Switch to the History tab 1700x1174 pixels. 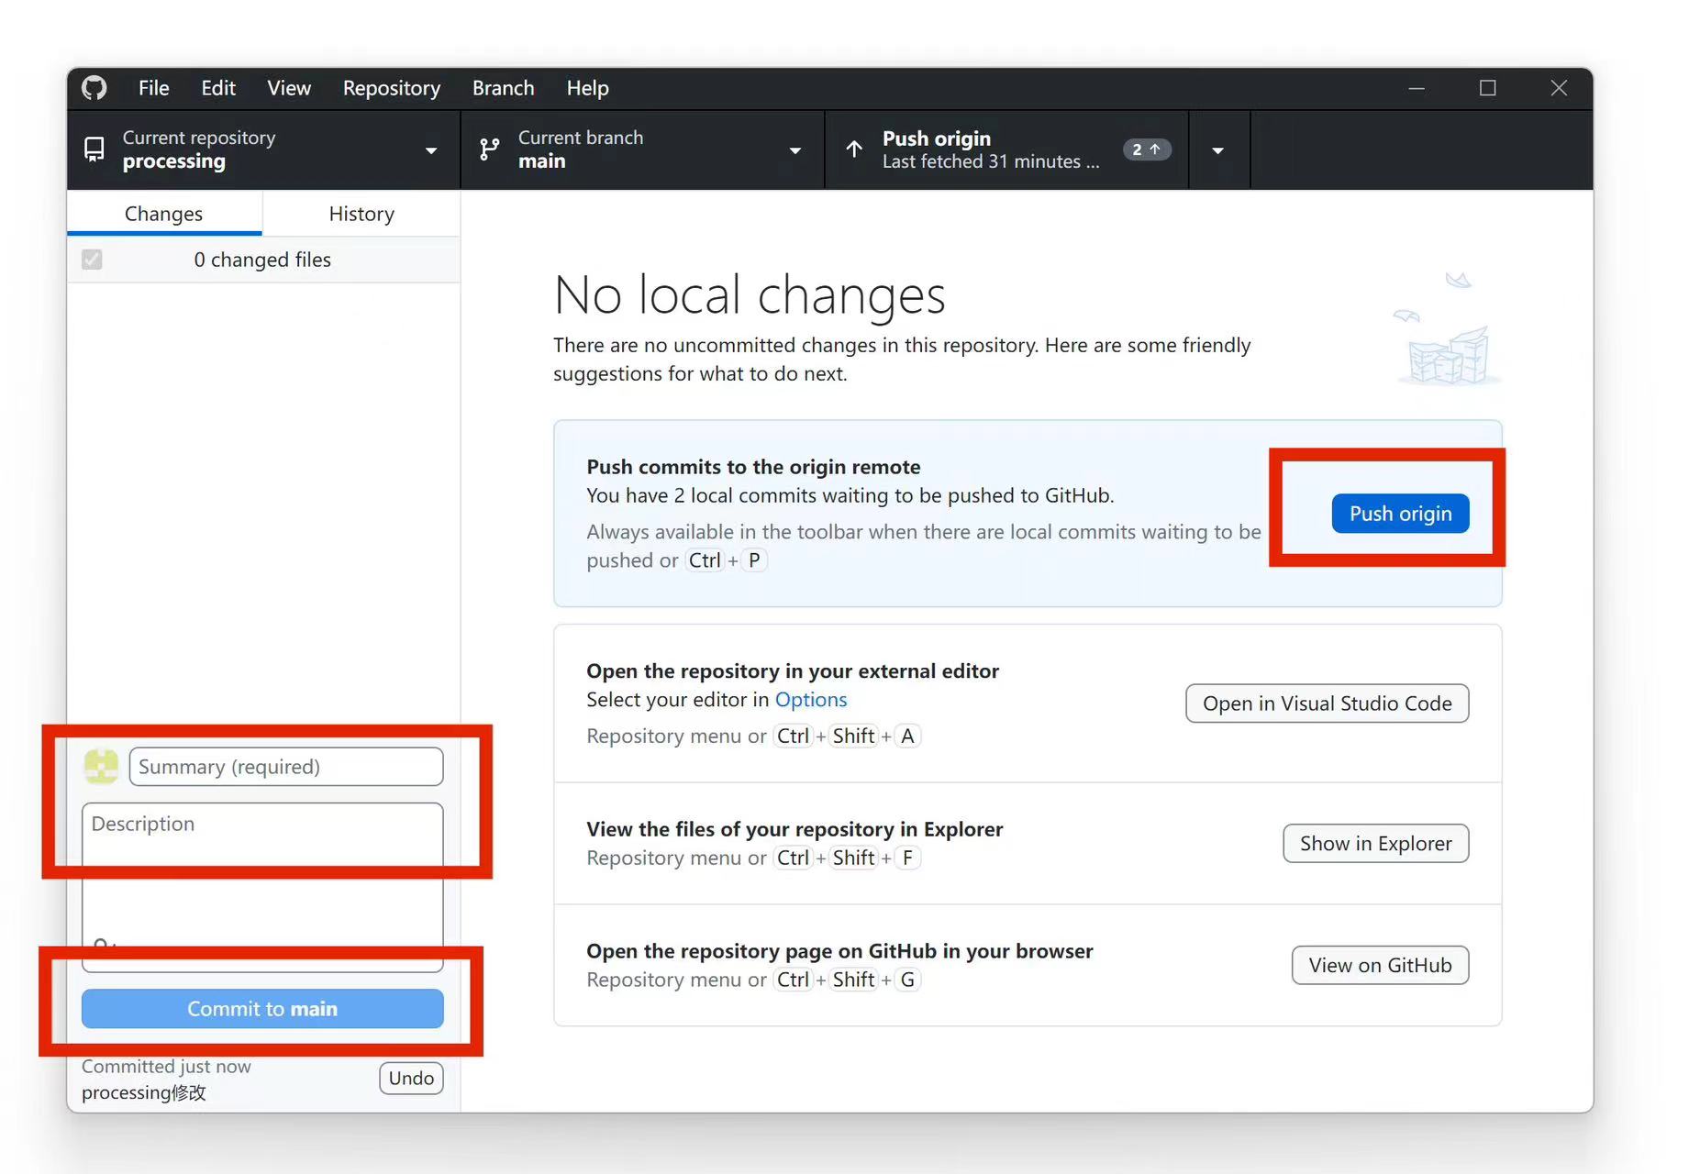(361, 214)
